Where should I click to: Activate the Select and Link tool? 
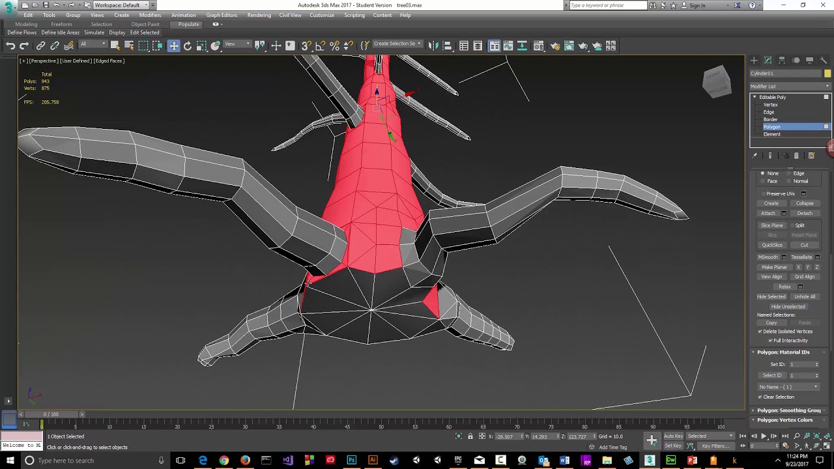(x=41, y=46)
